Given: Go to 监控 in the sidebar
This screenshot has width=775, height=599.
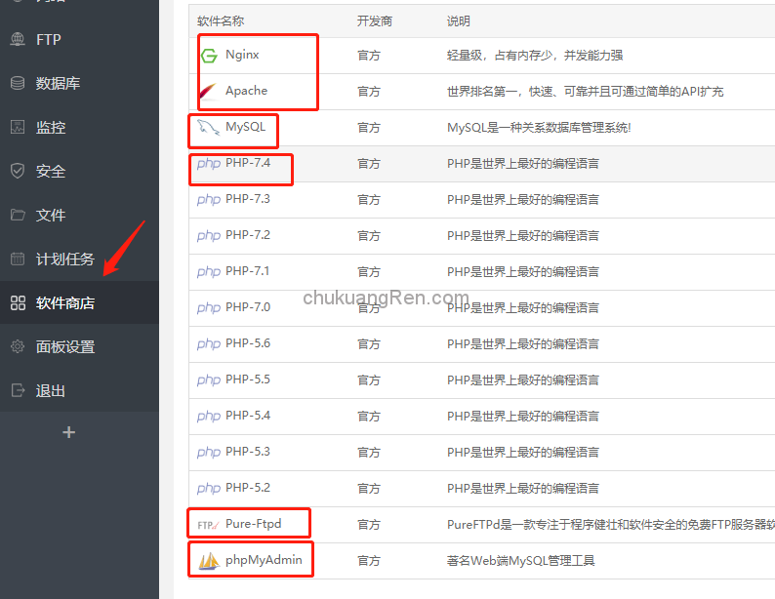Looking at the screenshot, I should pyautogui.click(x=51, y=127).
